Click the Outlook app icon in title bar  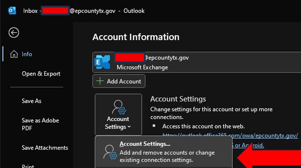point(12,11)
